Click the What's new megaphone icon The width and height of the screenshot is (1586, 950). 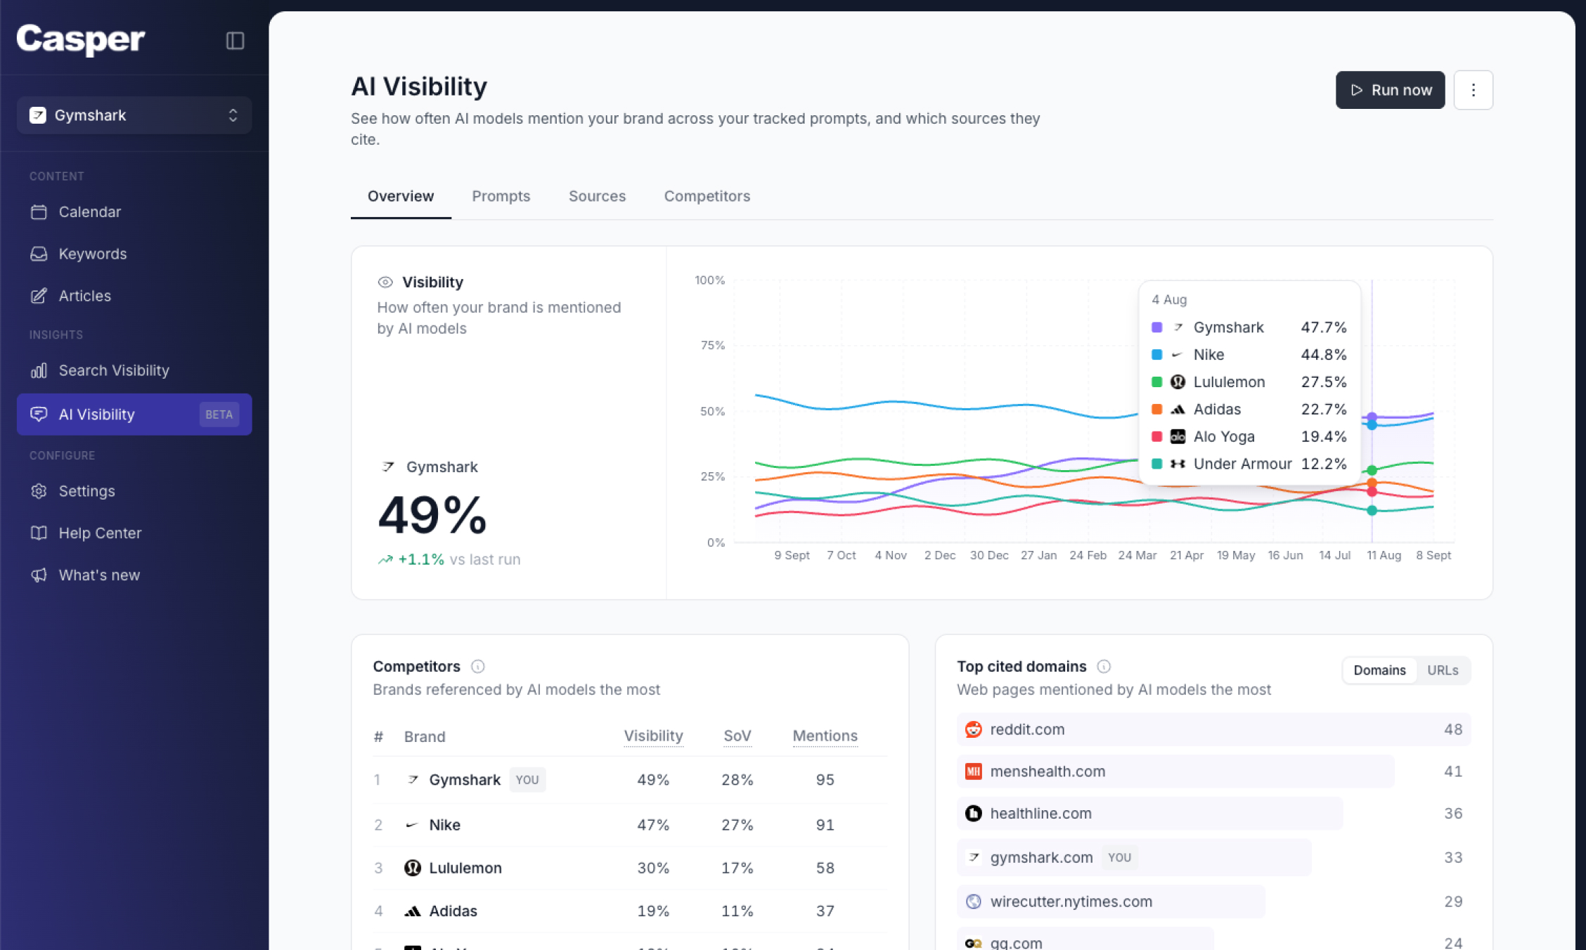[39, 575]
